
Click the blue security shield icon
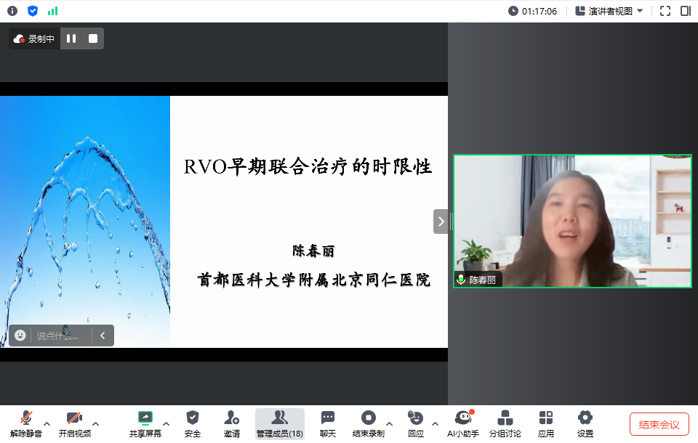33,11
